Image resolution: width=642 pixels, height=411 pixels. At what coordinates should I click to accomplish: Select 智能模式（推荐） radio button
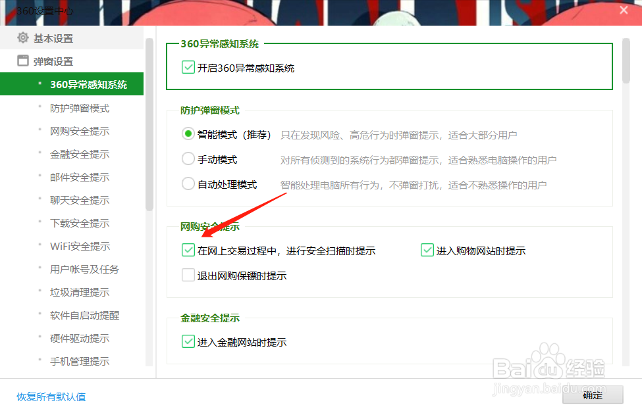[188, 133]
